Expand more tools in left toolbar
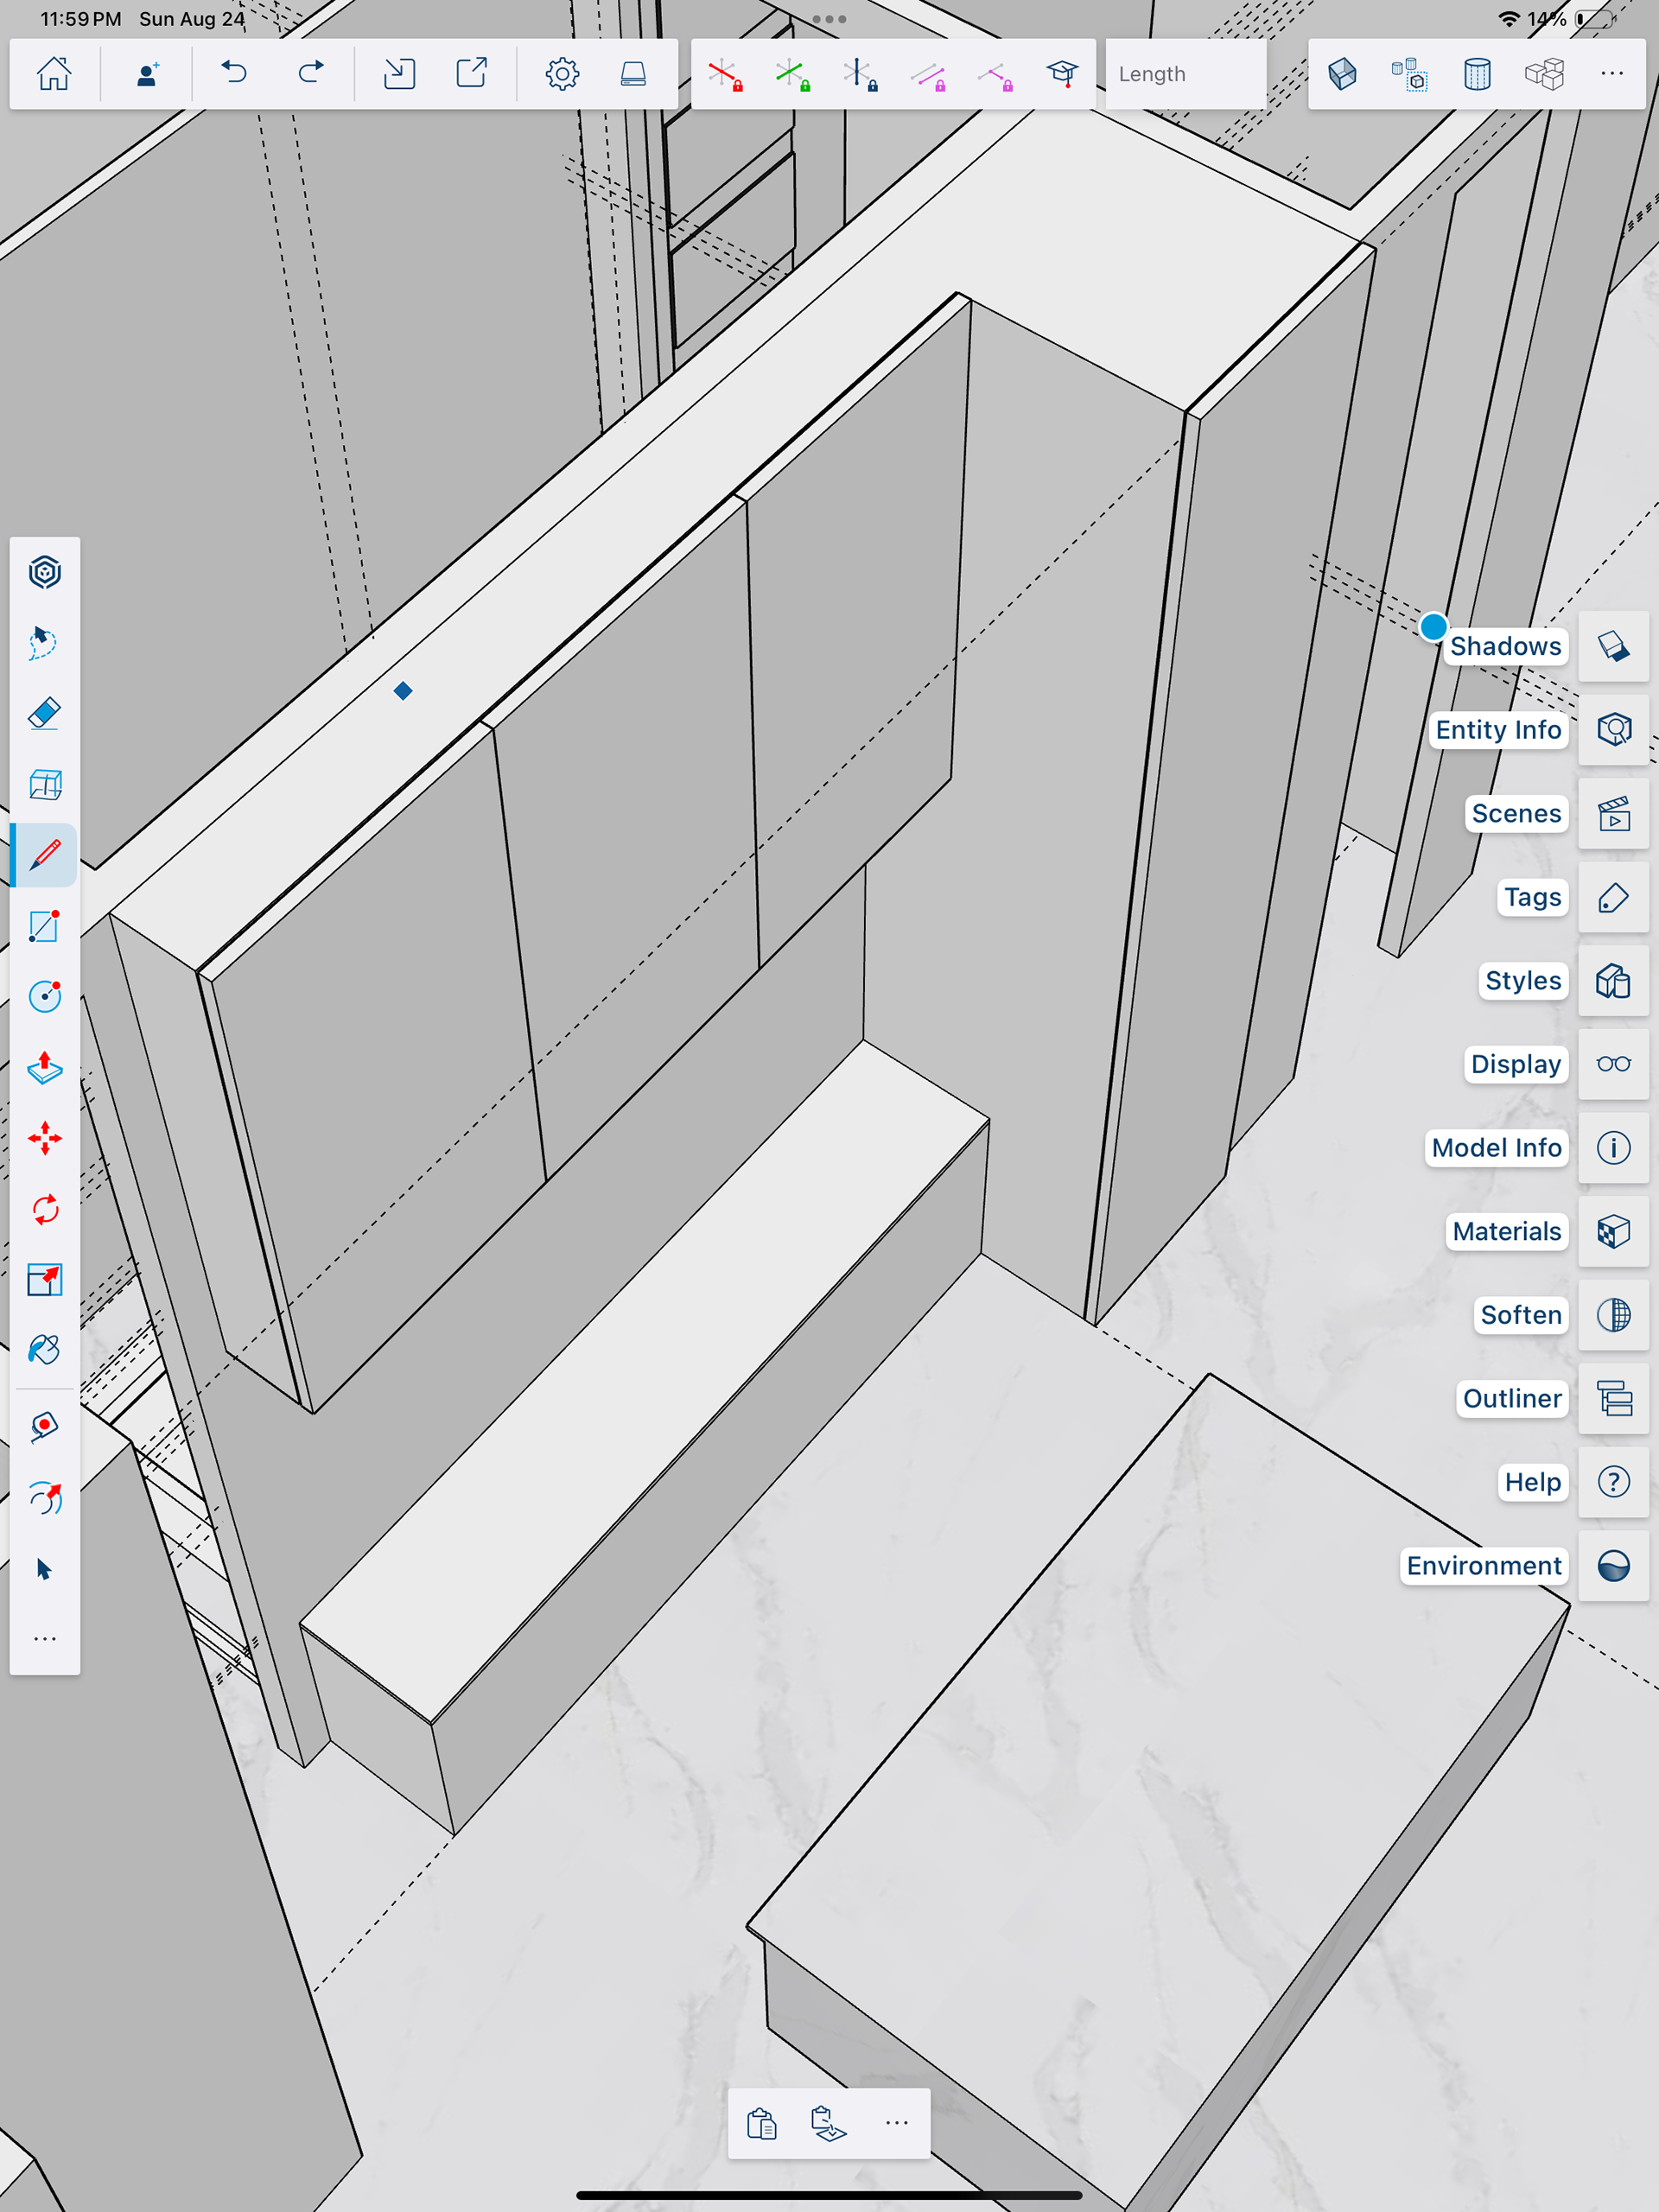The width and height of the screenshot is (1659, 2212). click(x=44, y=1639)
